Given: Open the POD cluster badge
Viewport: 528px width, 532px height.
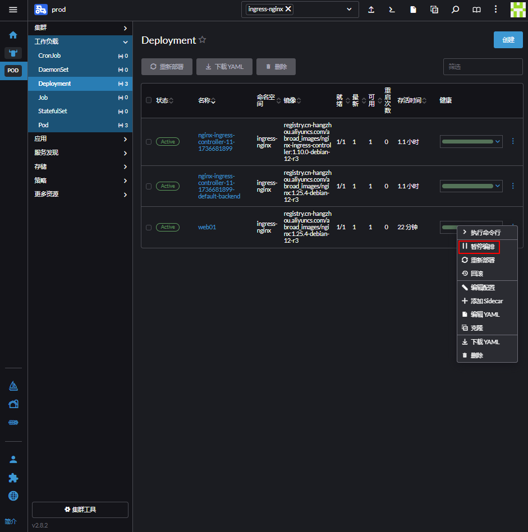Looking at the screenshot, I should [13, 71].
